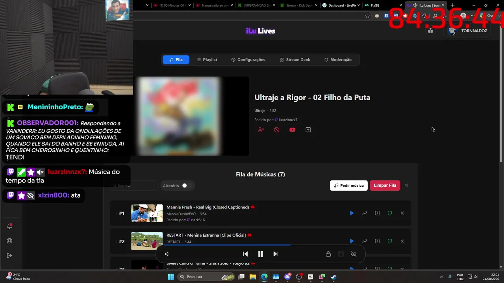Remove RESTART - Menina Estranha from queue

point(402,241)
